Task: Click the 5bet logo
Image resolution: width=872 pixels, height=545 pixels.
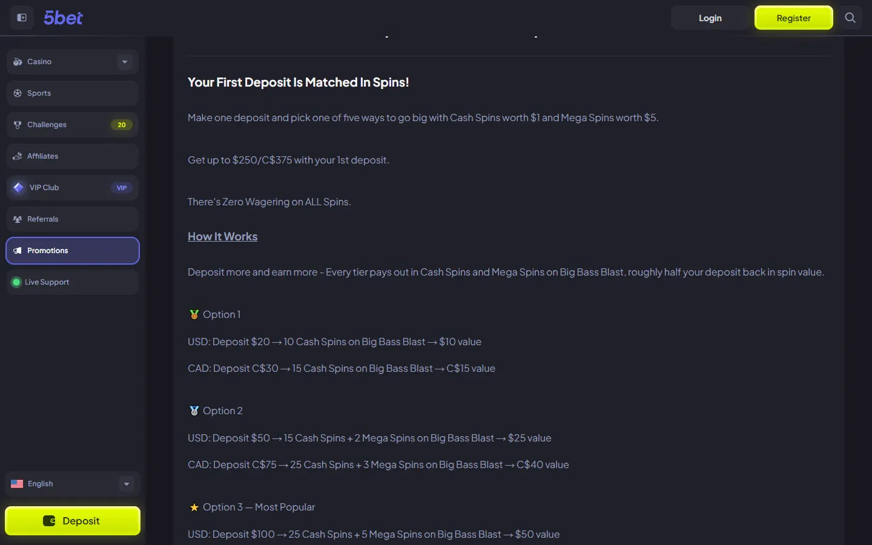Action: tap(63, 18)
